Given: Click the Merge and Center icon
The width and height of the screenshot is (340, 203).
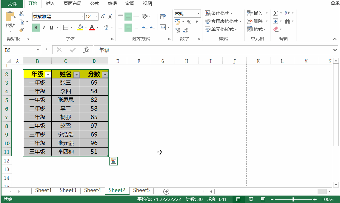Looking at the screenshot, I should pyautogui.click(x=163, y=27).
